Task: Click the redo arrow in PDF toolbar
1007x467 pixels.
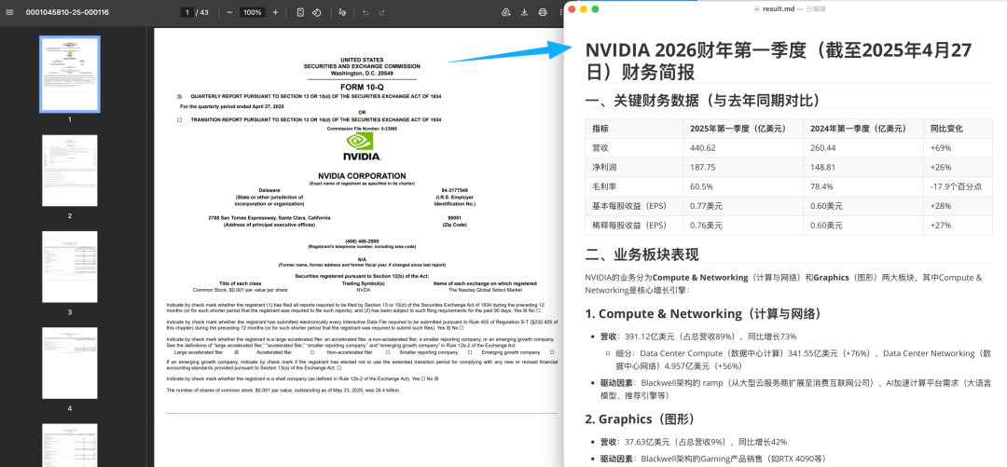Action: coord(382,12)
